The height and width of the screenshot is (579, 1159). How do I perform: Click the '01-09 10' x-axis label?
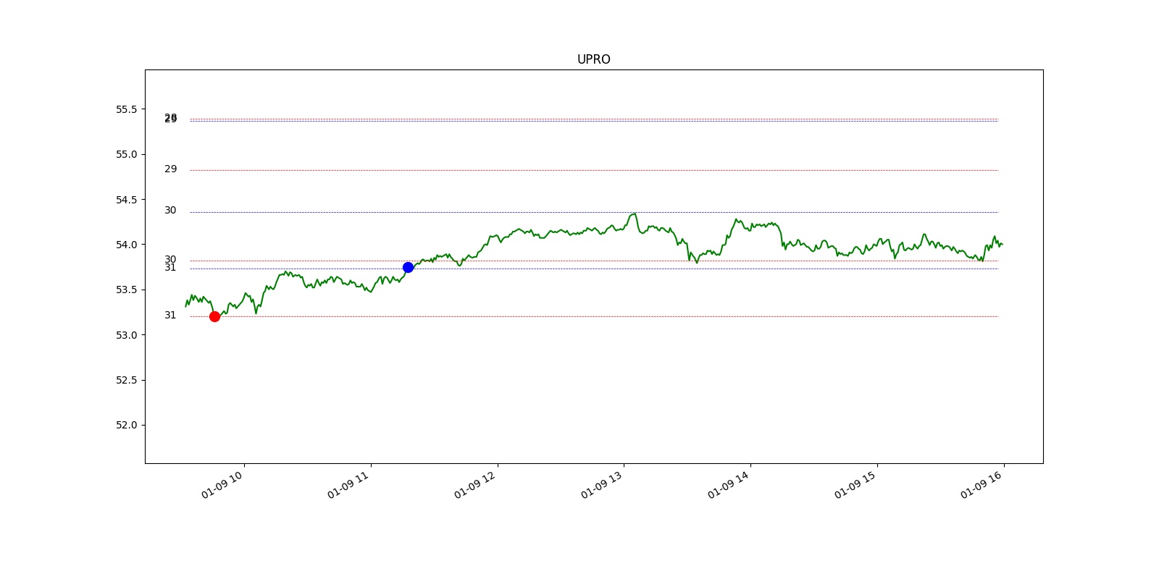(x=222, y=485)
